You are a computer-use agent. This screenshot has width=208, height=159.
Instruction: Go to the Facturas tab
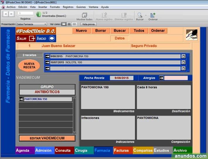[x=123, y=151]
